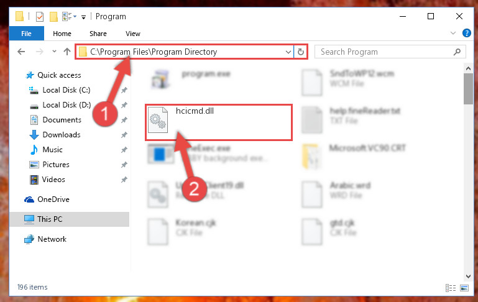This screenshot has width=478, height=302.
Task: Refresh the current folder view
Action: [301, 52]
